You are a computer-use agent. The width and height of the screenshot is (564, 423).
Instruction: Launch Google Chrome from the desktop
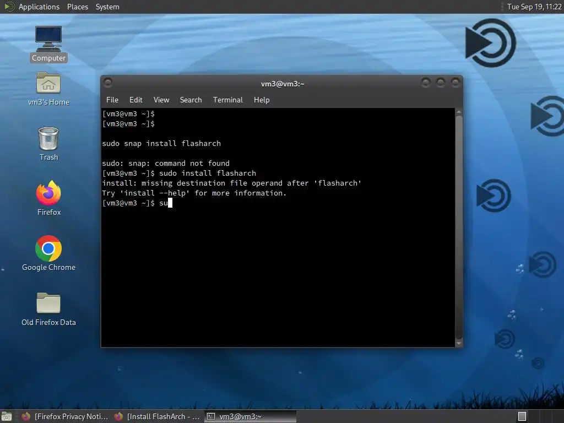point(48,253)
